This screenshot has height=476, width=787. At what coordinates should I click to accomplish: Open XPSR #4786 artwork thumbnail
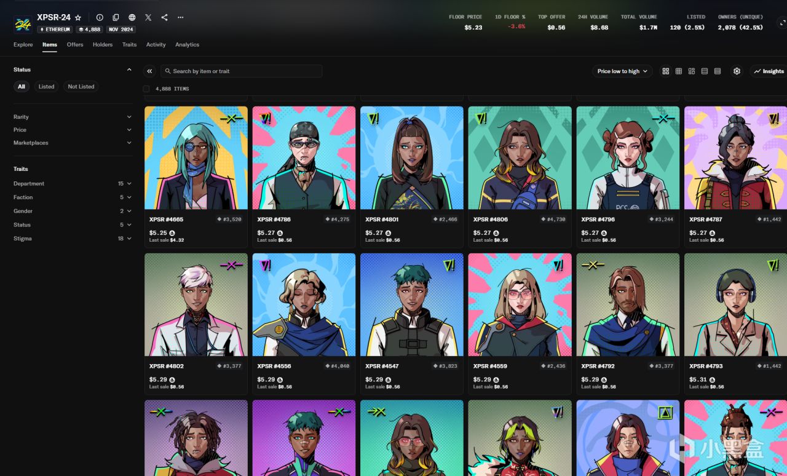[304, 158]
